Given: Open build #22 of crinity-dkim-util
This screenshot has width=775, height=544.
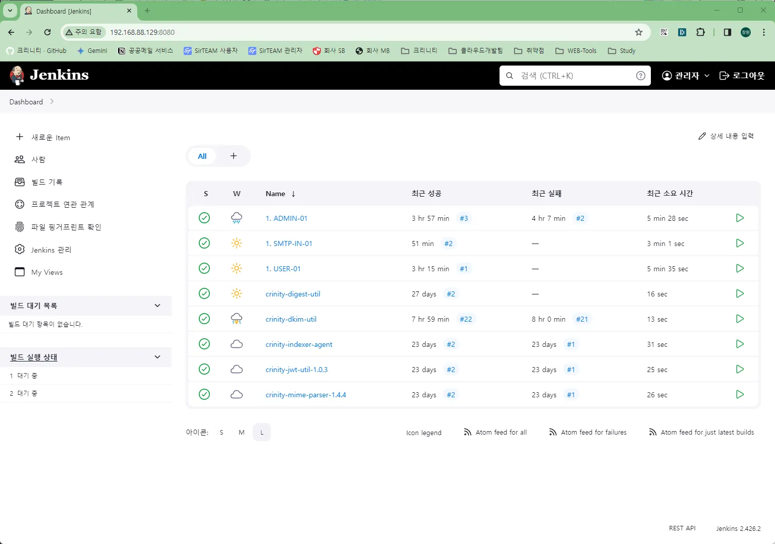Looking at the screenshot, I should pos(466,319).
